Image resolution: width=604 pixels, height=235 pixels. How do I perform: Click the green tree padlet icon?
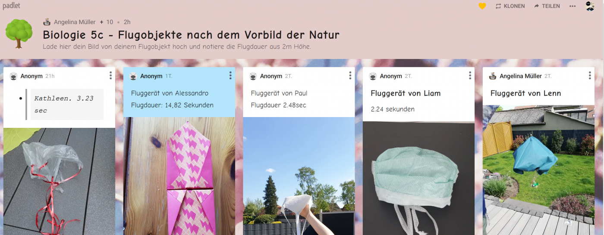pos(19,34)
